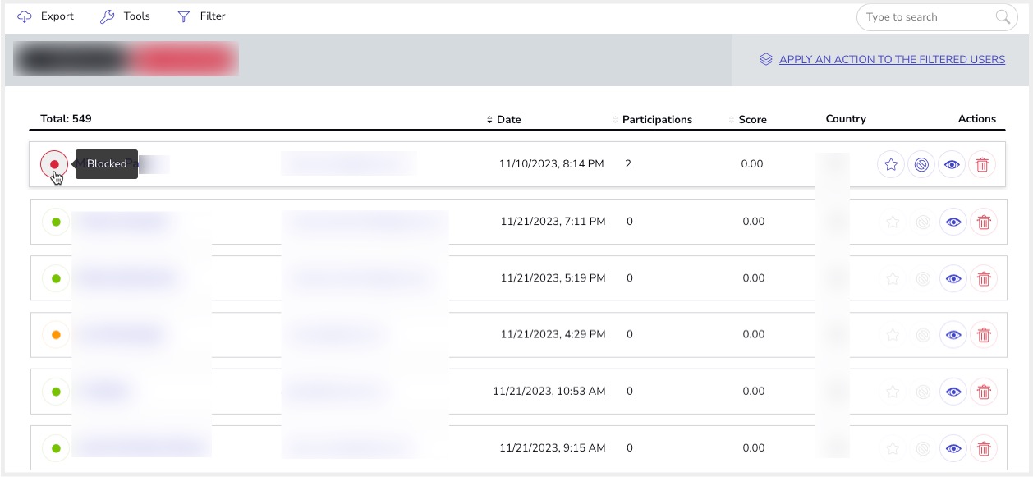1033x477 pixels.
Task: View the user registered at 7:11 PM
Action: 953,222
